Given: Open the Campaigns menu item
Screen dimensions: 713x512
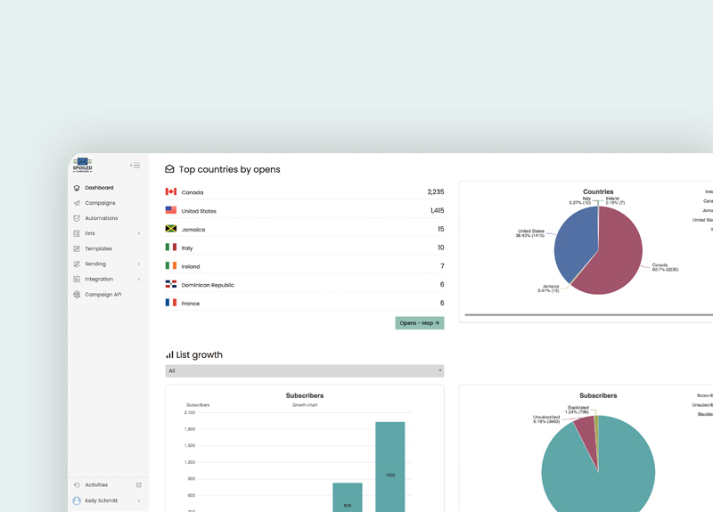Looking at the screenshot, I should click(x=100, y=203).
